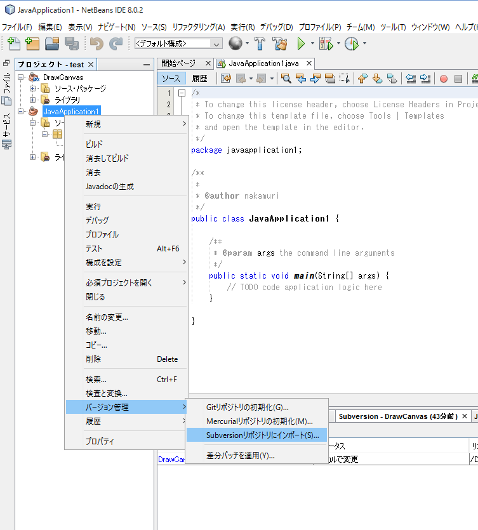Open the 構成を設定 submenu

click(126, 263)
